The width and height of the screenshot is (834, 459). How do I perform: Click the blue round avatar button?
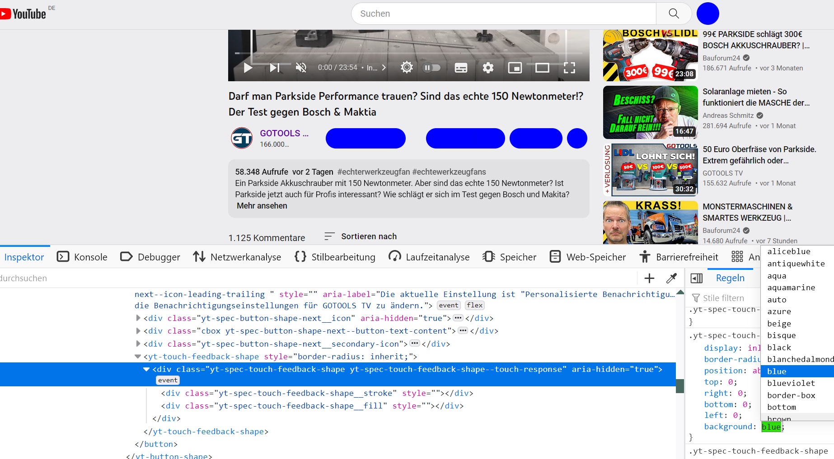707,14
